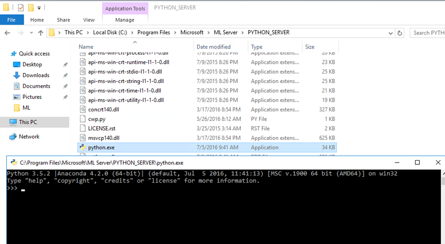
Task: Click the file icon beside cwp.py
Action: click(x=83, y=119)
